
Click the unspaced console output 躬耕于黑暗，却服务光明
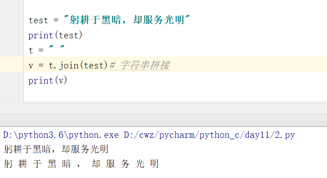pyautogui.click(x=56, y=149)
